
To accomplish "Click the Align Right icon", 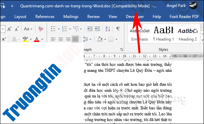I will 68,39.
